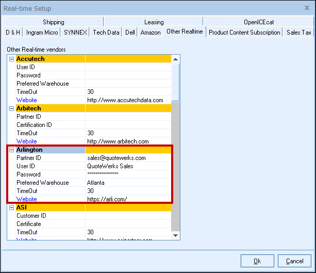The image size is (316, 273).
Task: Click the Accutech Password value field
Action: tap(128, 75)
